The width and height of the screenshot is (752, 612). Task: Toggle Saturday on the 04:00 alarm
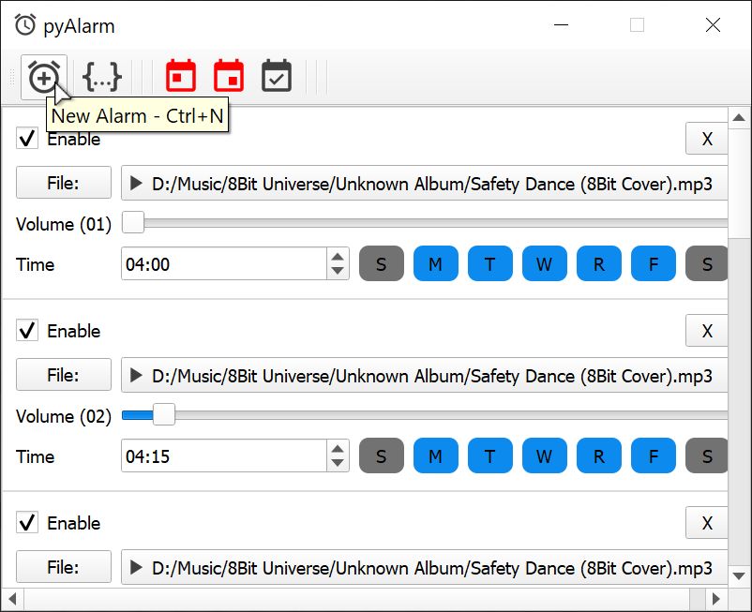point(706,263)
